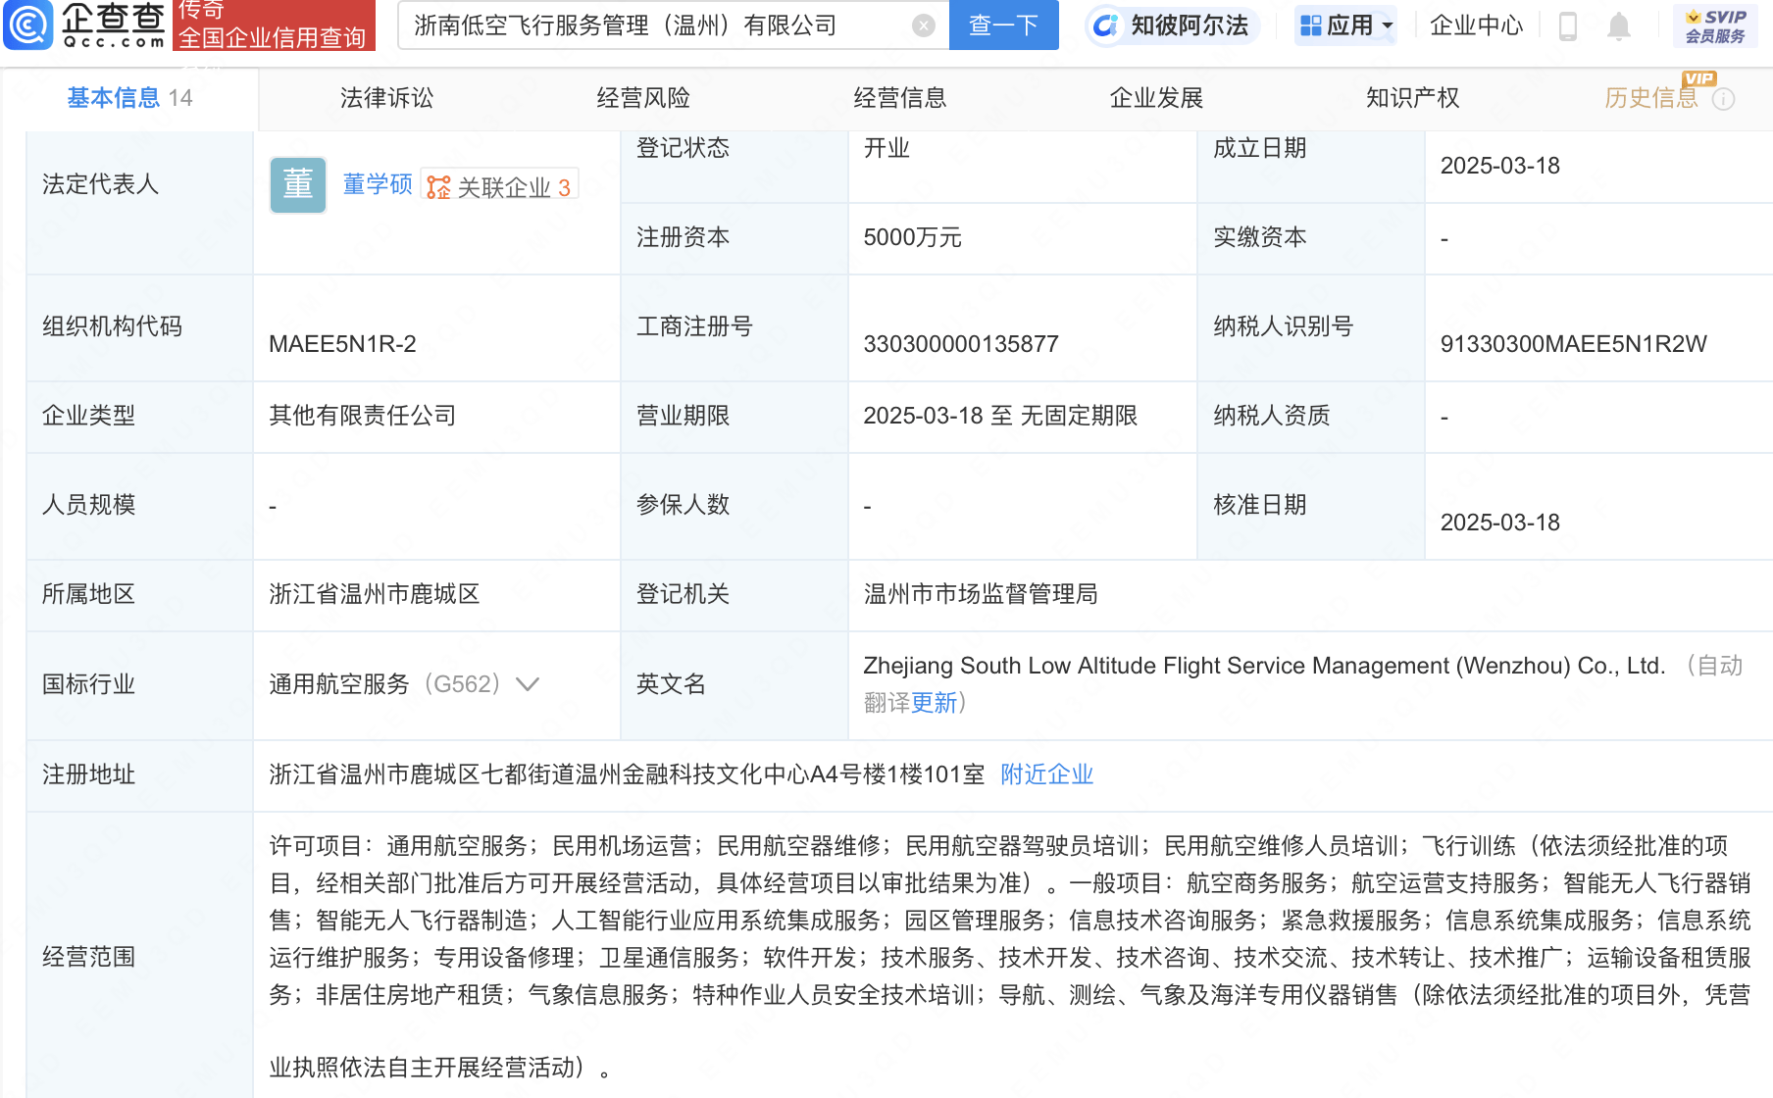Click the English company name text
The height and width of the screenshot is (1098, 1773).
(1264, 666)
